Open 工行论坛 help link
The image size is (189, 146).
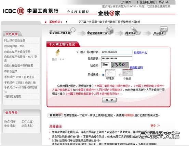(x=27, y=121)
